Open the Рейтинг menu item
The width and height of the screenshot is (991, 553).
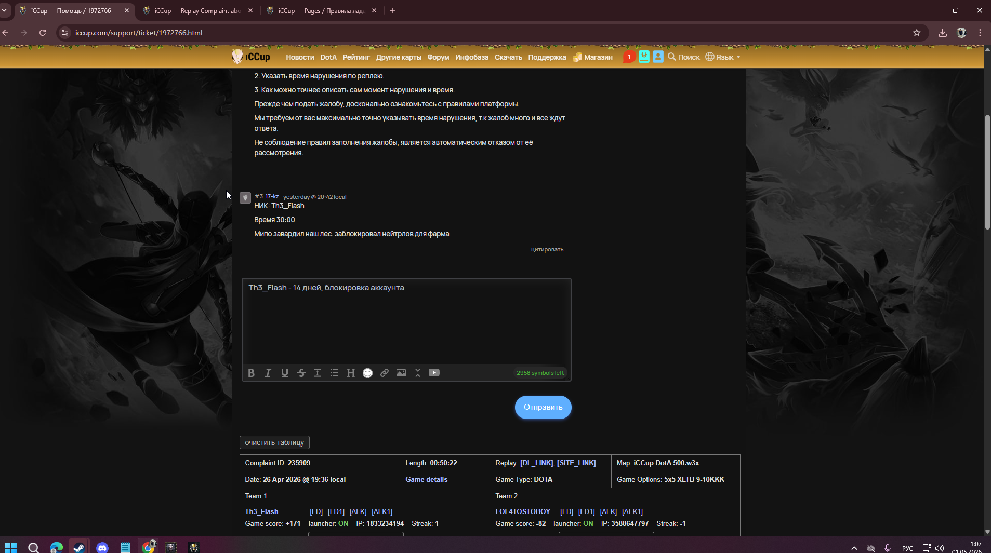point(356,57)
